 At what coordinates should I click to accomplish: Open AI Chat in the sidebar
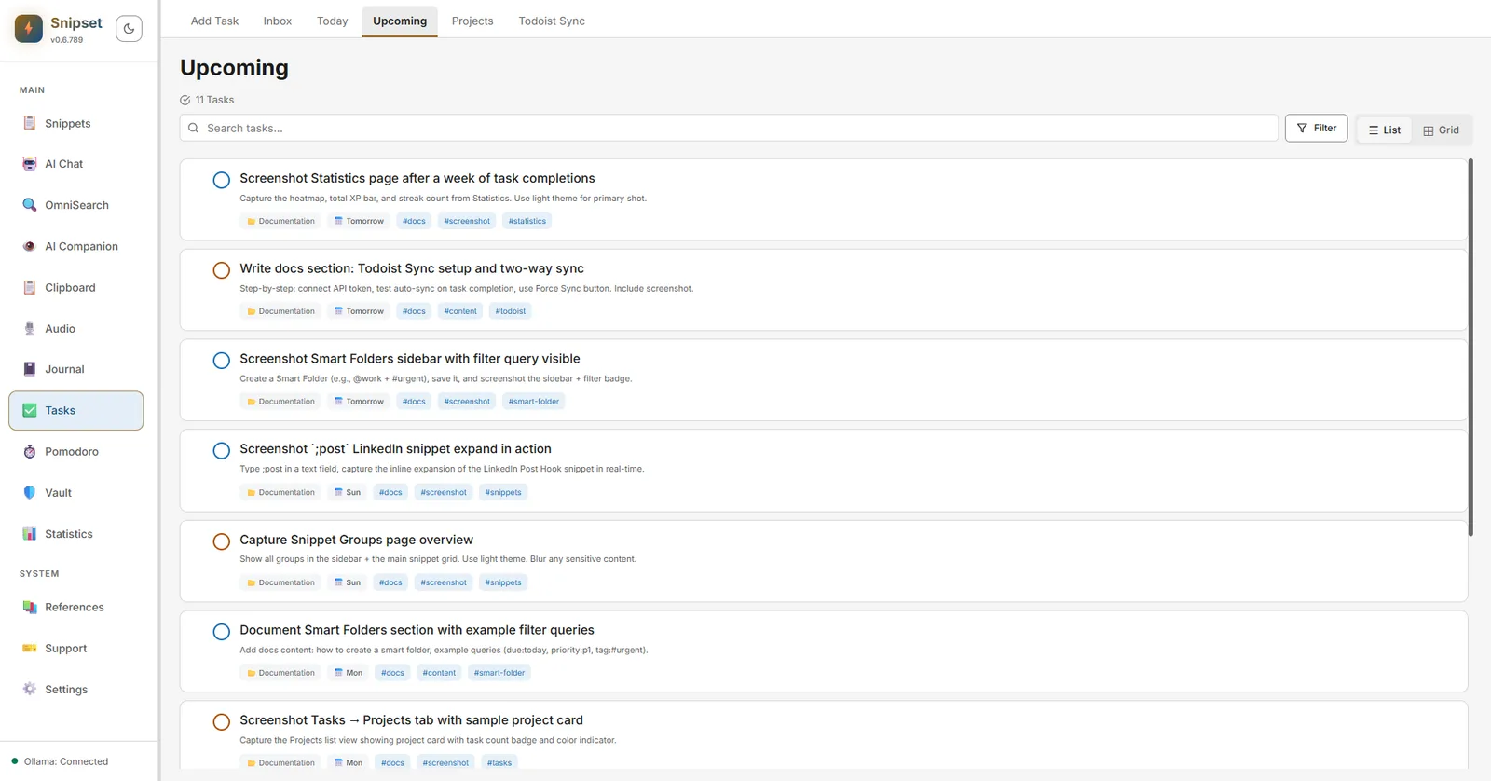click(76, 164)
